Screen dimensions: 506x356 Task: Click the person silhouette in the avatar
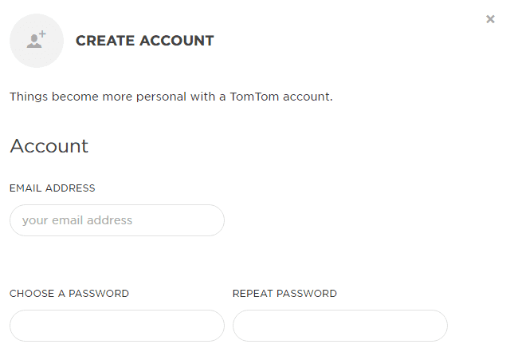tap(34, 42)
